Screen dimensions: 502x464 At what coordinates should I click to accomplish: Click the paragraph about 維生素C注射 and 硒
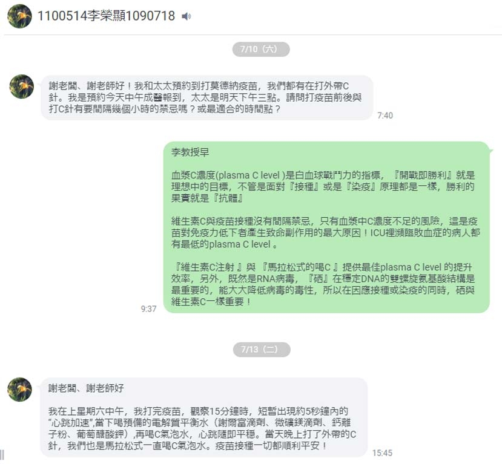[x=323, y=284]
